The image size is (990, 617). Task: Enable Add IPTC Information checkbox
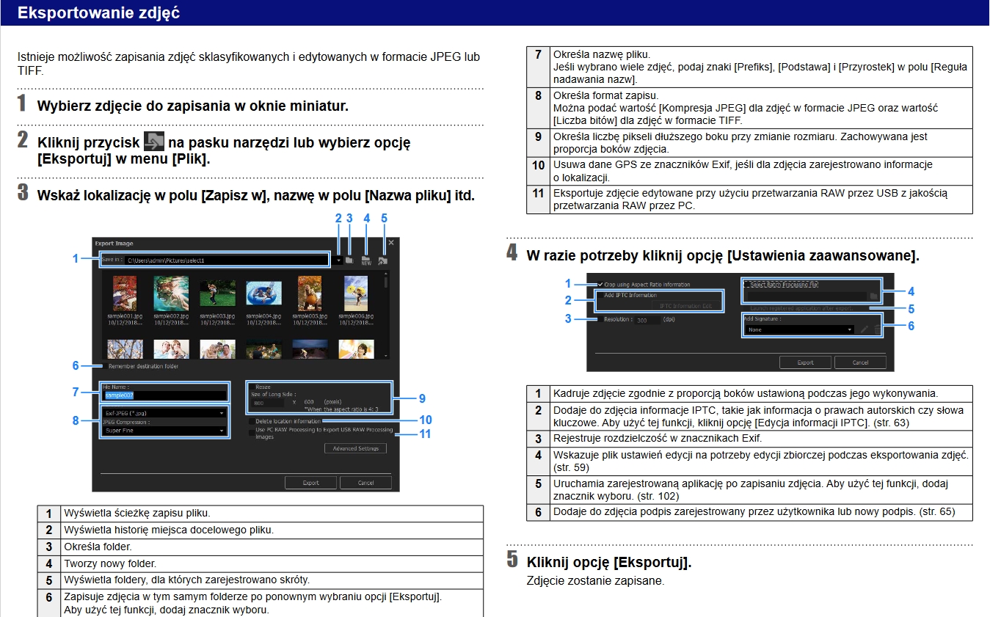pos(600,295)
